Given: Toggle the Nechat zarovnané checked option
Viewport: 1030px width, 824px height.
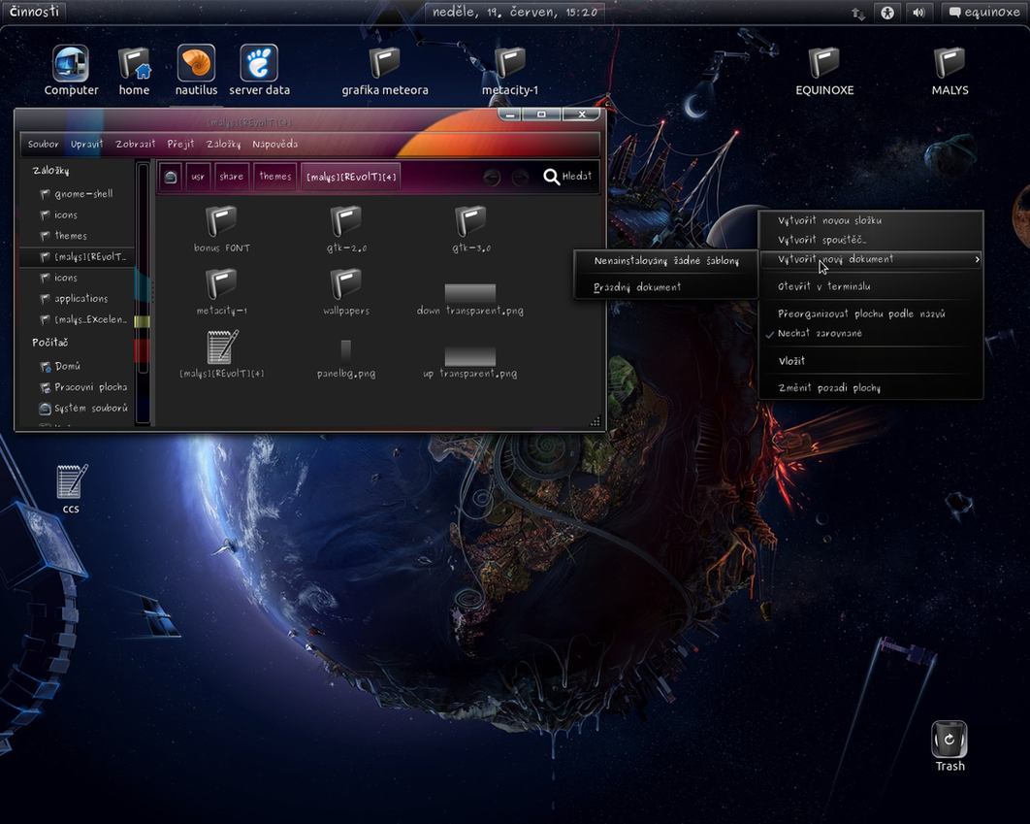Looking at the screenshot, I should (820, 334).
